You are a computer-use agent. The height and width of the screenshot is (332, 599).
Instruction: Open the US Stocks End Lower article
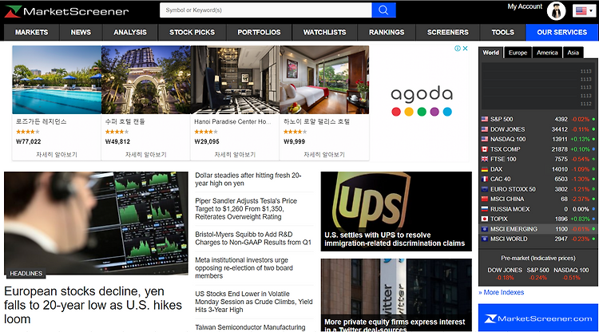[254, 302]
